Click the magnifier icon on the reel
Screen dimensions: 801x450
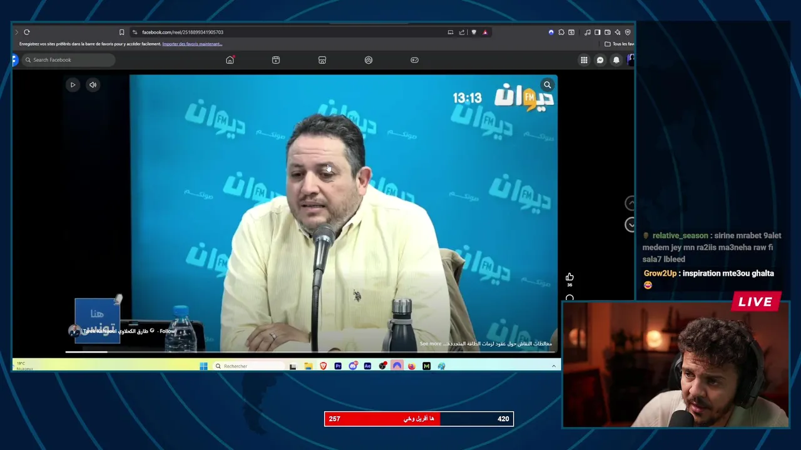click(548, 85)
